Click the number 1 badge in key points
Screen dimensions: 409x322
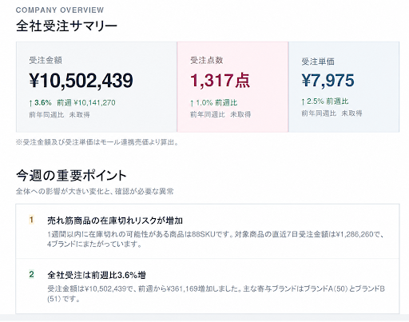[x=31, y=220]
